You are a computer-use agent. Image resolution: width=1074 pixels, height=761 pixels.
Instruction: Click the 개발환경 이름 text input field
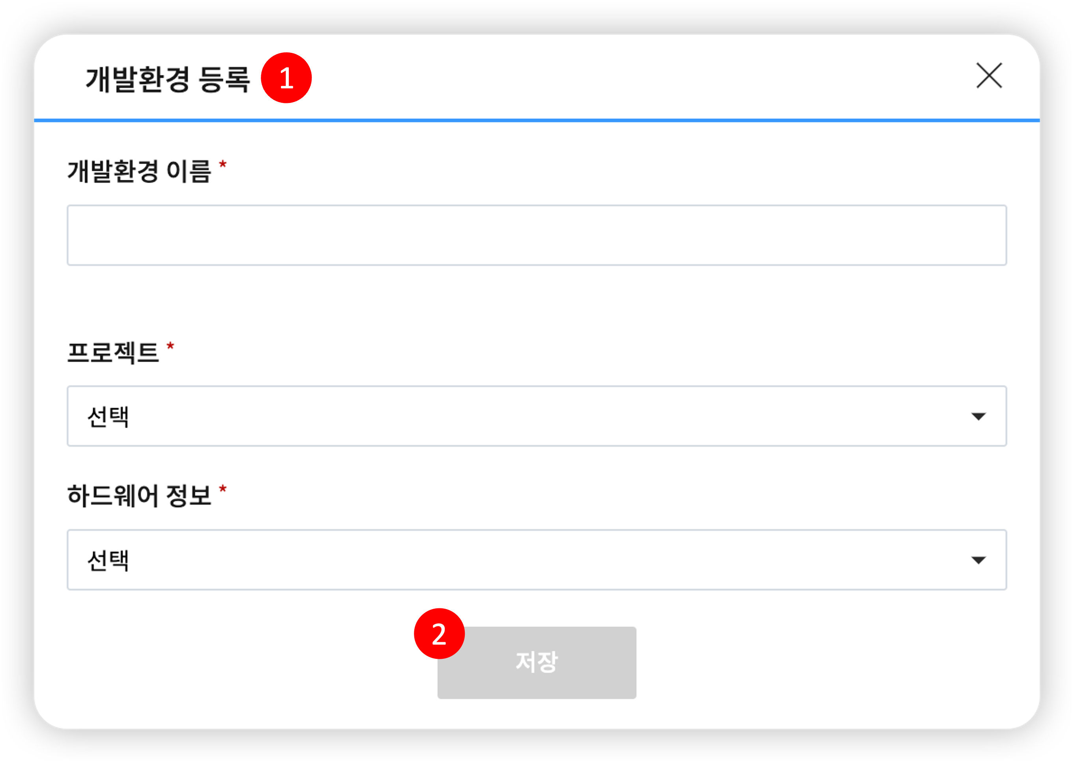537,235
